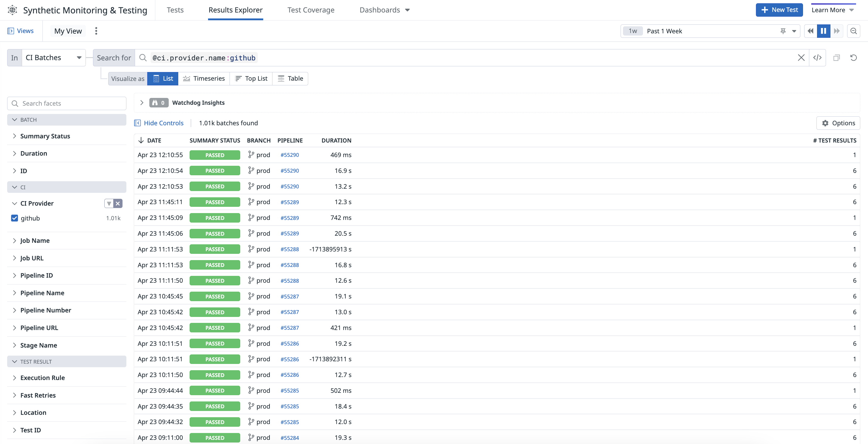
Task: Open the Views panel icon
Action: point(10,31)
